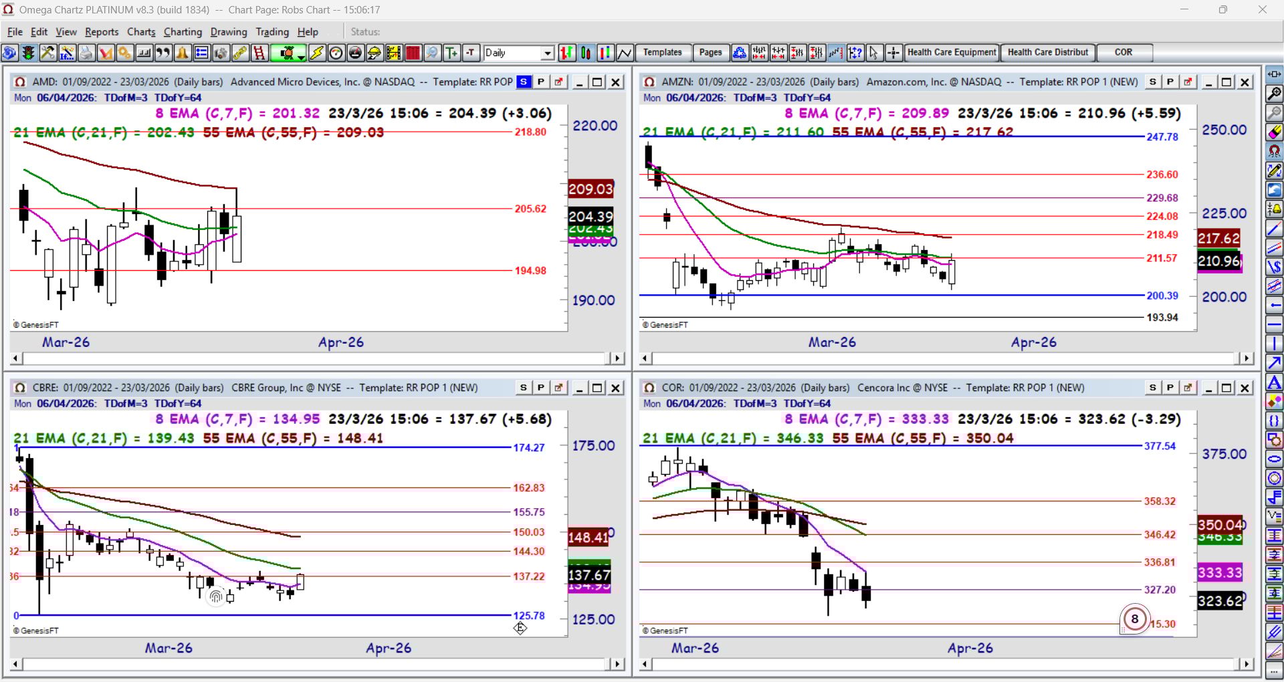Click the zoom in magnifier in side toolbar

[1274, 94]
